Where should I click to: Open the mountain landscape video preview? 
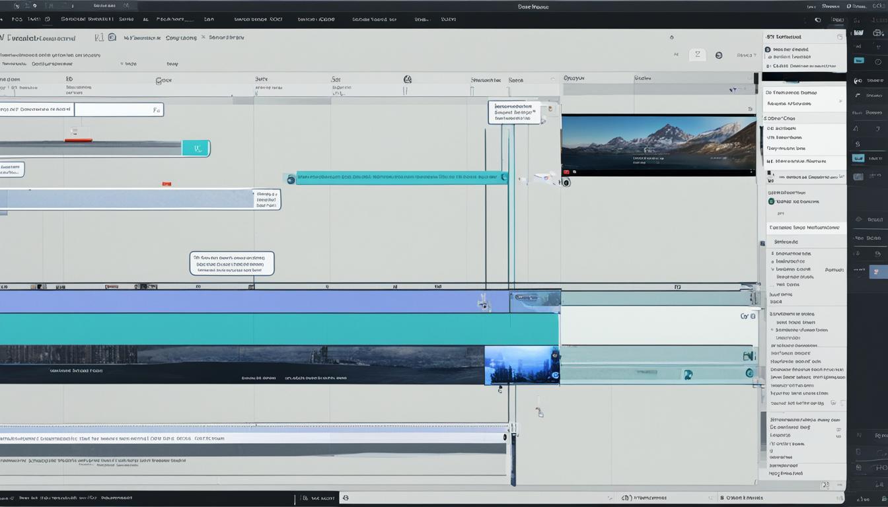pyautogui.click(x=658, y=145)
